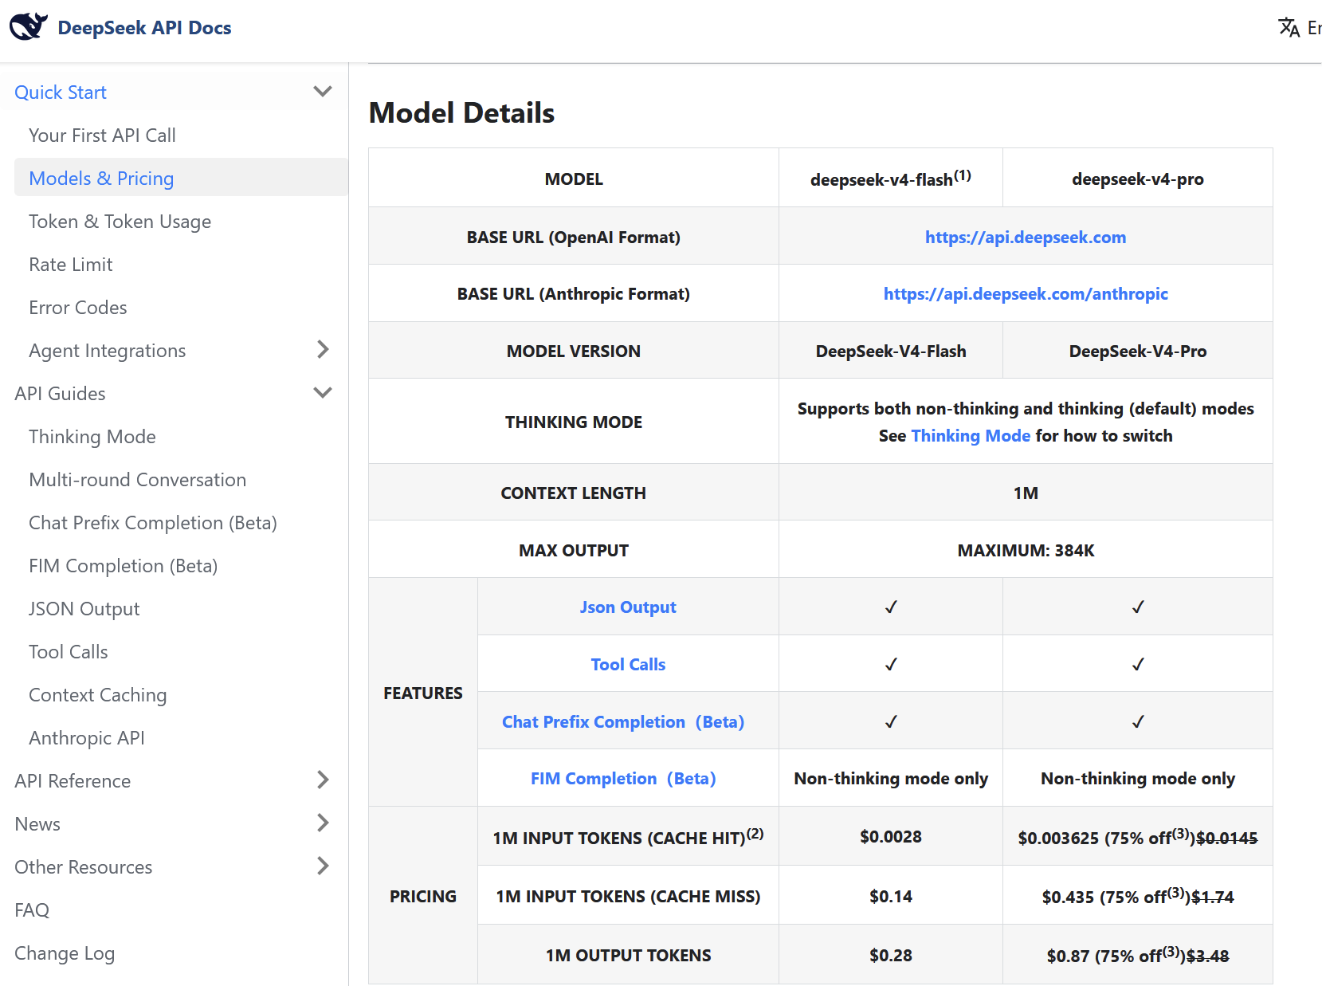Screen dimensions: 1322x986
Task: Expand the API Reference section arrow
Action: (323, 780)
